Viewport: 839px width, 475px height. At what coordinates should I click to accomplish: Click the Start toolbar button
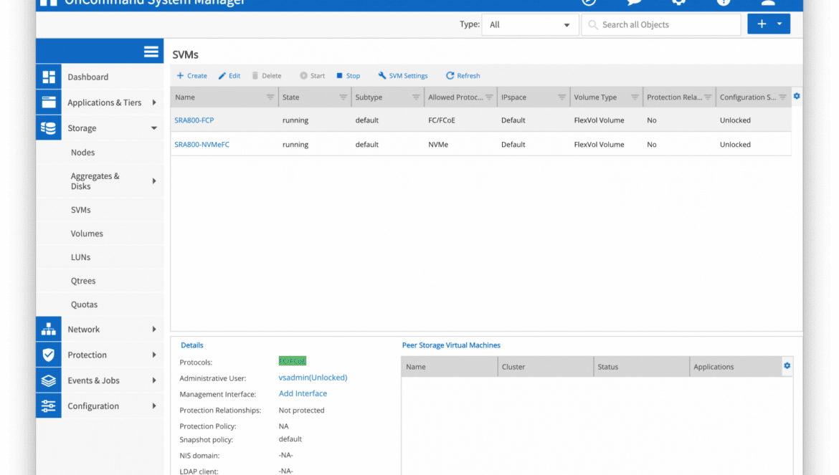coord(313,76)
